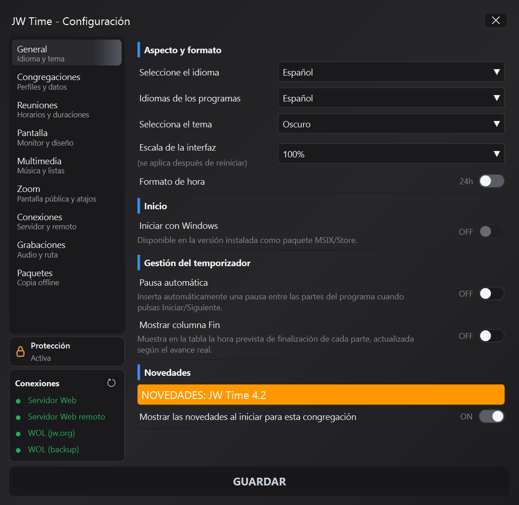Open the Seleccione el idioma dropdown

pos(391,72)
